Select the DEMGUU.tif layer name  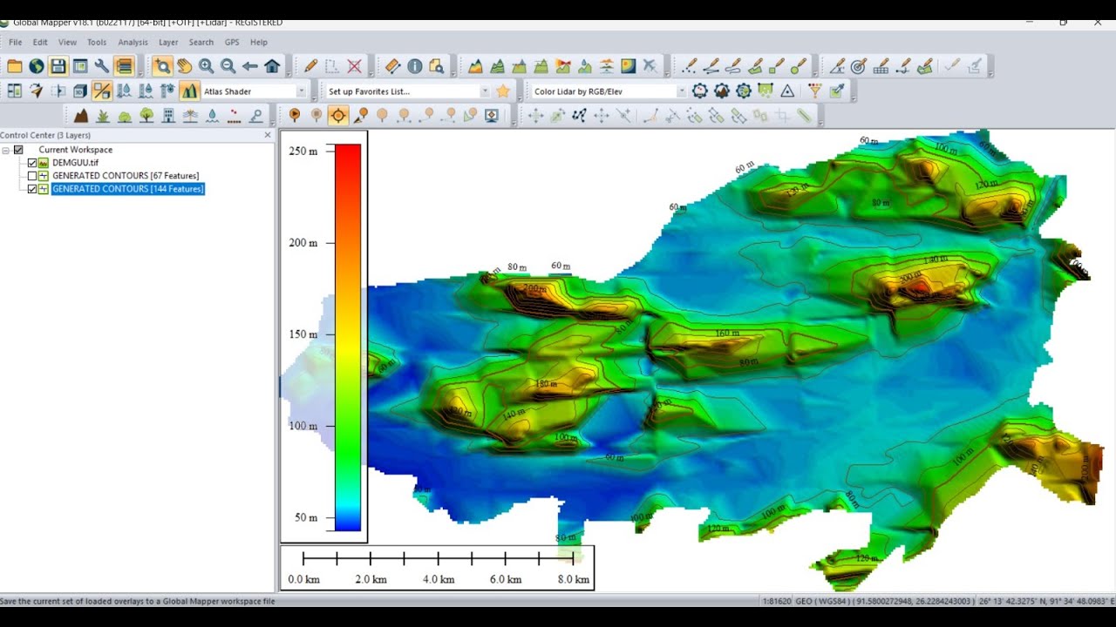(x=76, y=163)
